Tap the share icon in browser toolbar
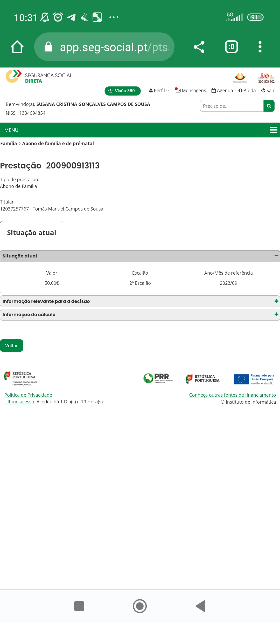Screen dimensions: 280x623 coord(199,47)
